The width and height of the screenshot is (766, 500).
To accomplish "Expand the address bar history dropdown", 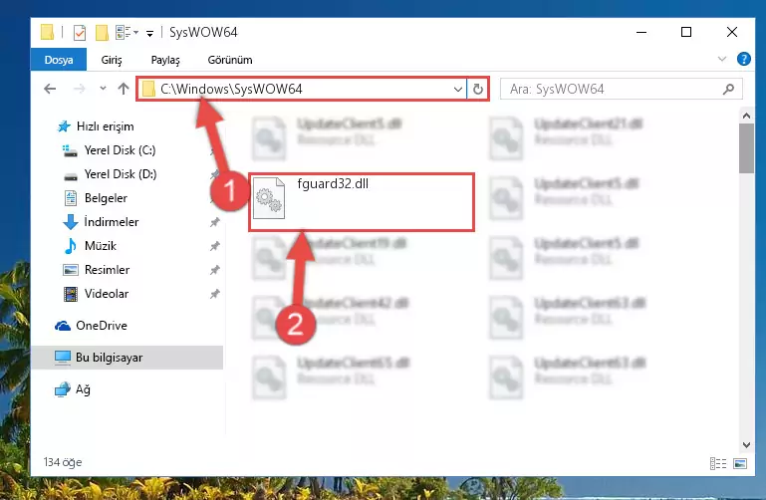I will (458, 89).
